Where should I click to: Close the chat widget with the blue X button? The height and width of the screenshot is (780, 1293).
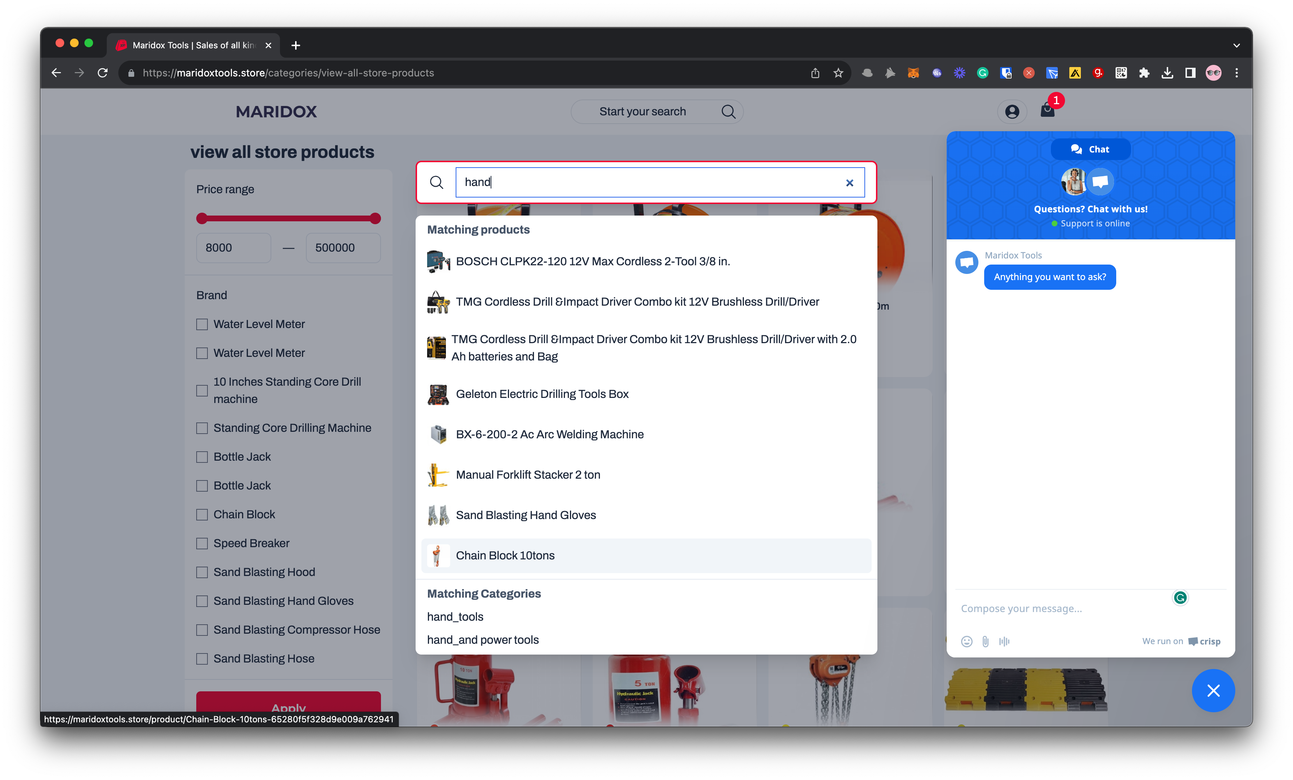point(1213,690)
